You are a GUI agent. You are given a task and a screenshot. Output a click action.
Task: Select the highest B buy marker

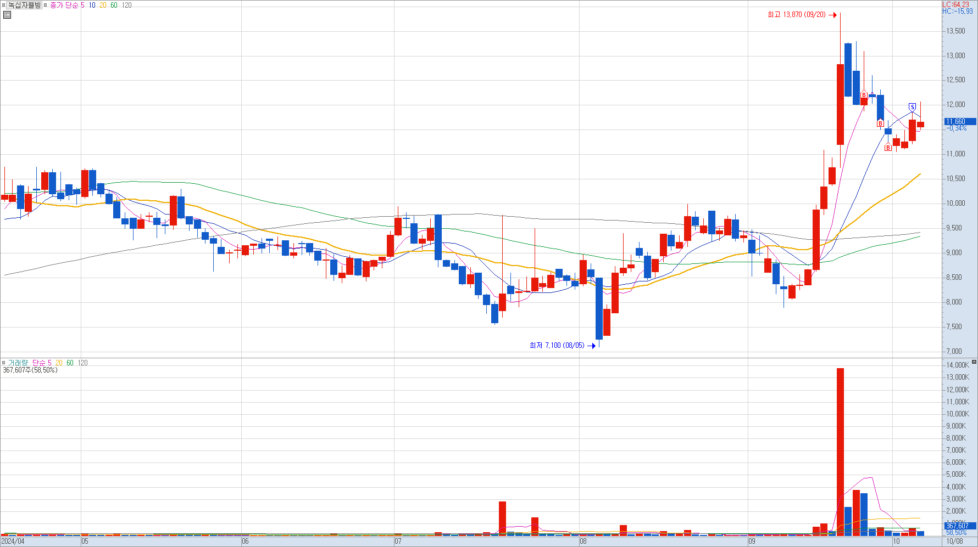(864, 95)
